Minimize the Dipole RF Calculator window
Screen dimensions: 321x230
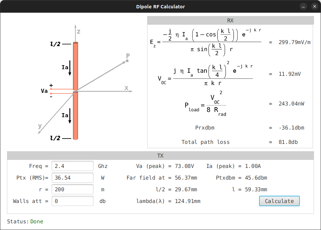[303, 7]
